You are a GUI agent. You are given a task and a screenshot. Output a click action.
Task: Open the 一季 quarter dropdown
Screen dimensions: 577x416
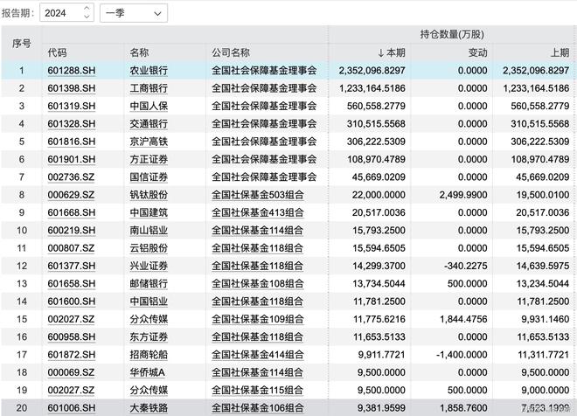point(134,13)
